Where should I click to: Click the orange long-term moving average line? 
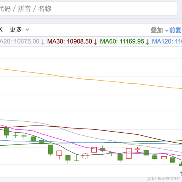pos(94,80)
